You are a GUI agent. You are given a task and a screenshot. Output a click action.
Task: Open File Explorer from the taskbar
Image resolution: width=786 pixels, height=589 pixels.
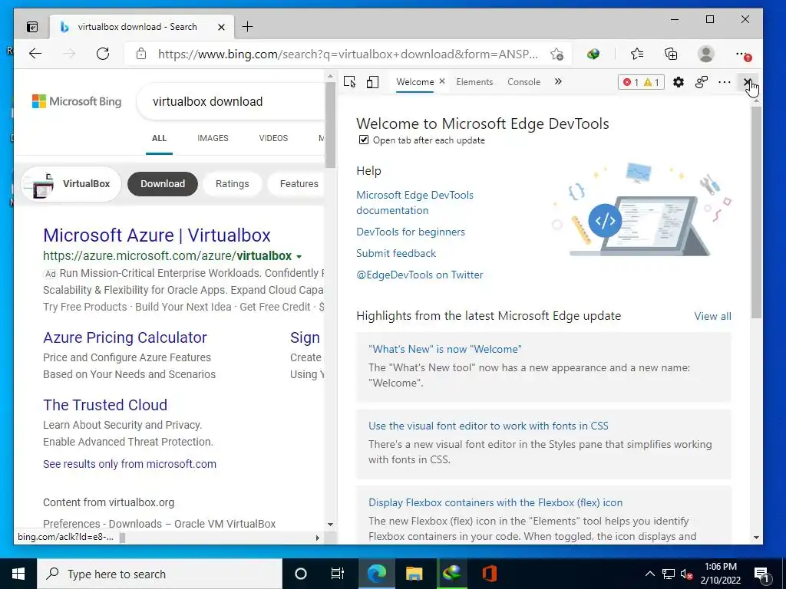tap(414, 574)
